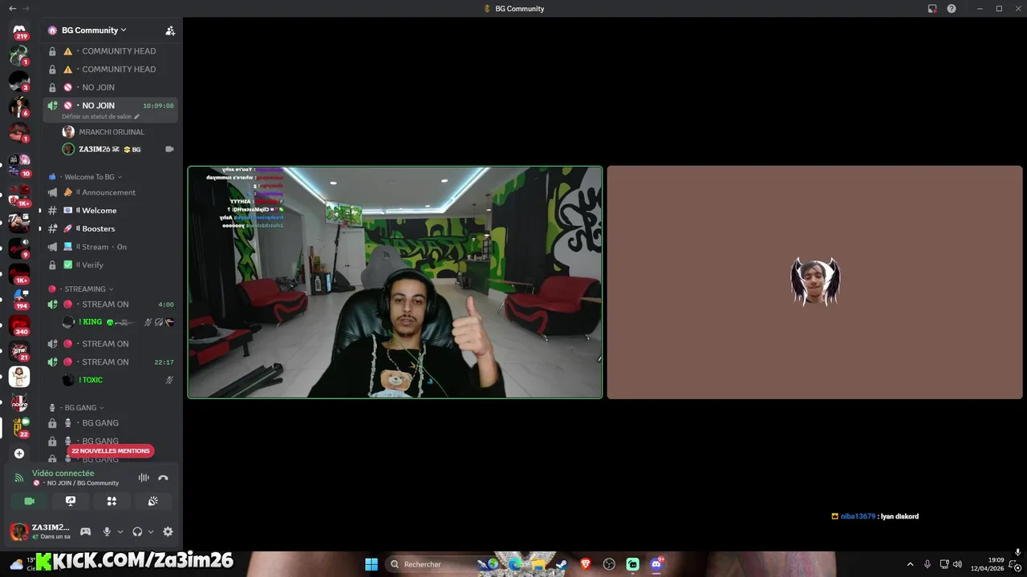The image size is (1027, 577).
Task: Click the Discord help question mark icon
Action: 952,9
